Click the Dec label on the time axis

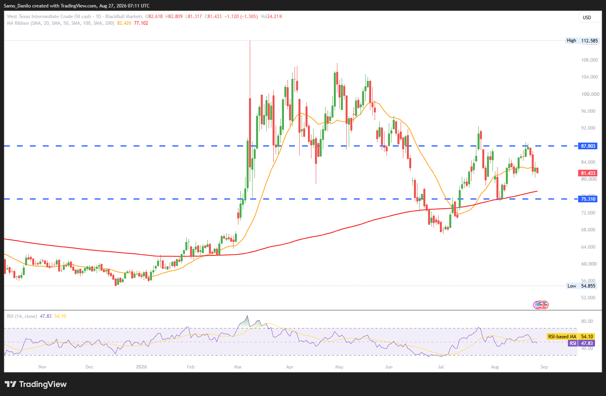(x=90, y=367)
